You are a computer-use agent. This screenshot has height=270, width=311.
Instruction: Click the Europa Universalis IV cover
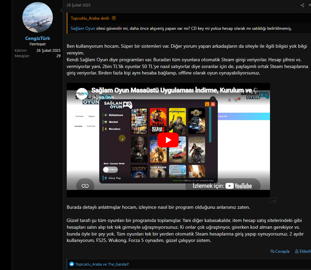(x=139, y=171)
